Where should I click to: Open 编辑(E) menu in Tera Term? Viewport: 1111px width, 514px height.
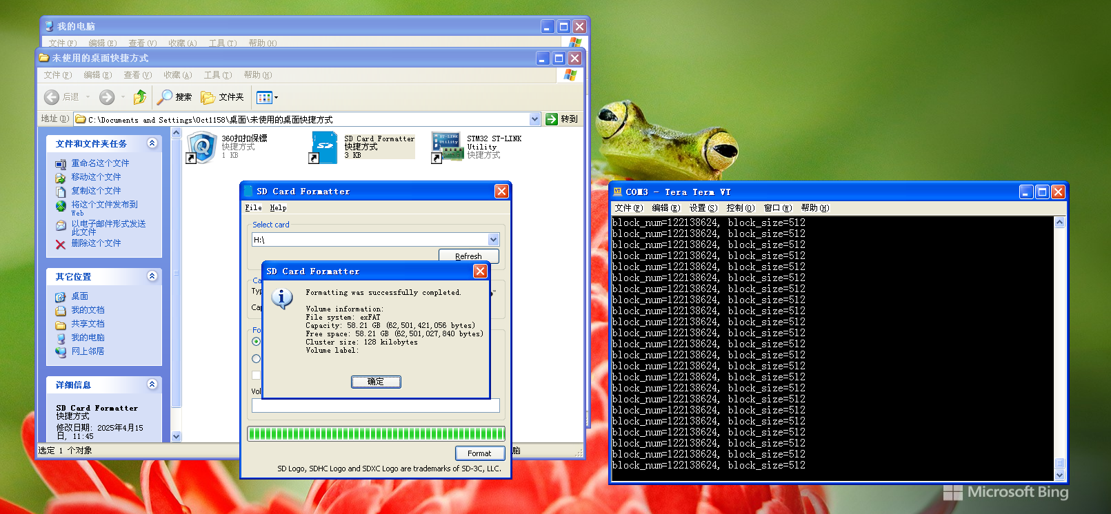[x=665, y=208]
